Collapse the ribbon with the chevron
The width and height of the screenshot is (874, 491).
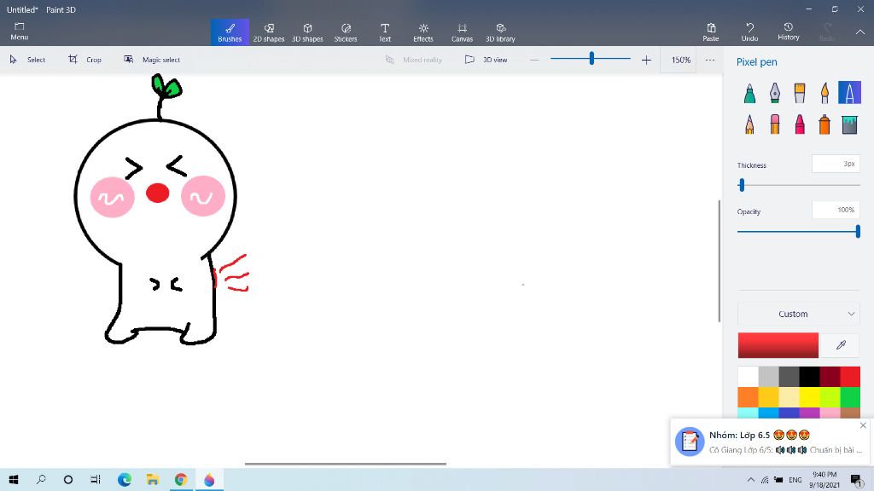pyautogui.click(x=860, y=32)
